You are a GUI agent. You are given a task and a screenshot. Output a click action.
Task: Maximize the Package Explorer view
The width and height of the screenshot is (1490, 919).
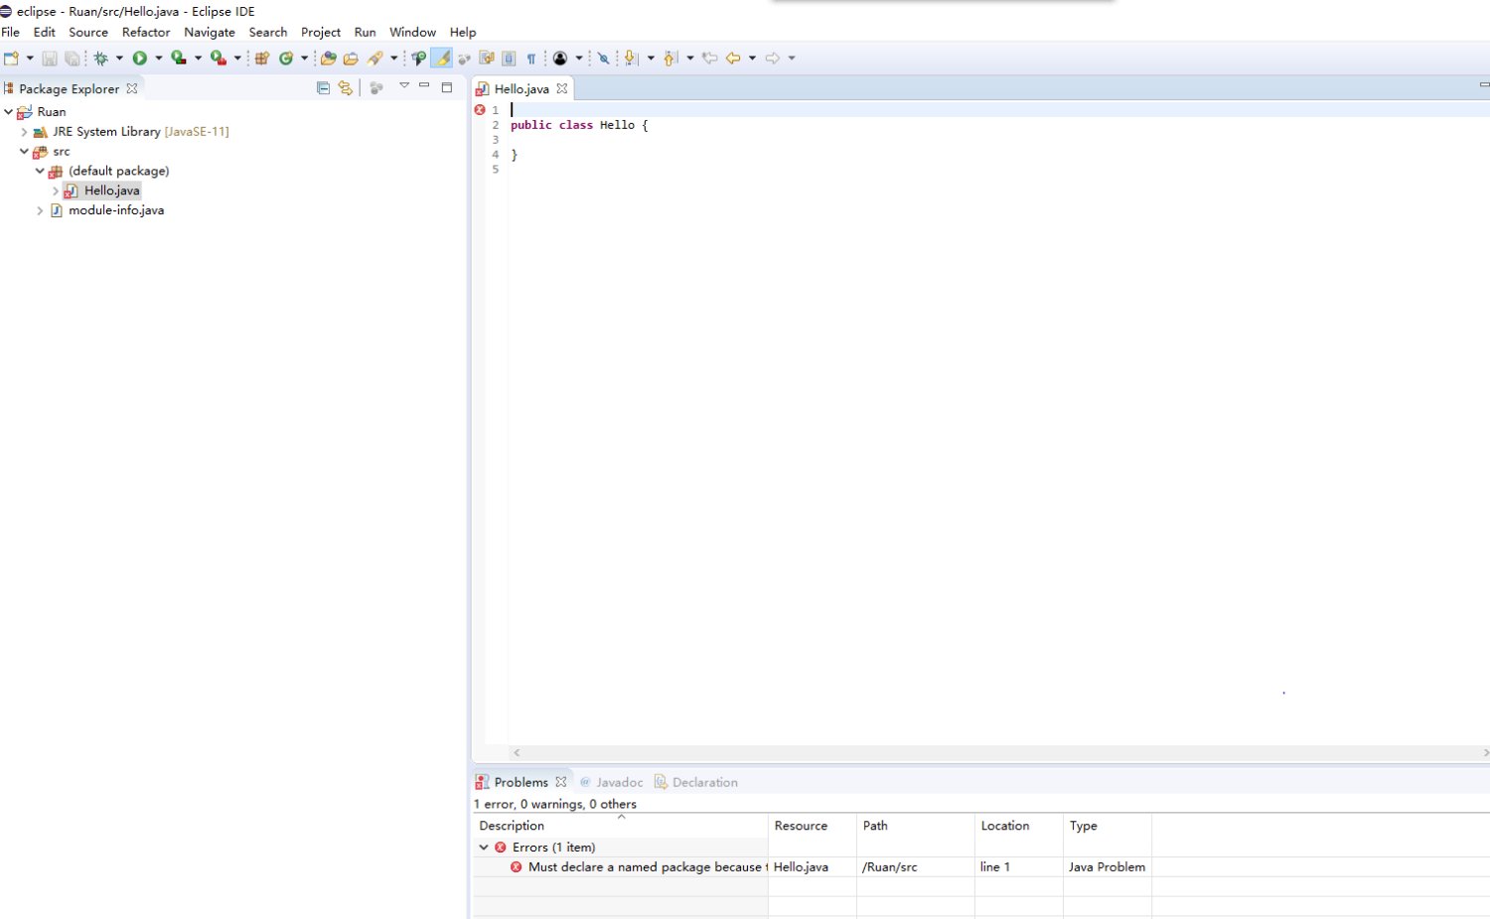[447, 87]
